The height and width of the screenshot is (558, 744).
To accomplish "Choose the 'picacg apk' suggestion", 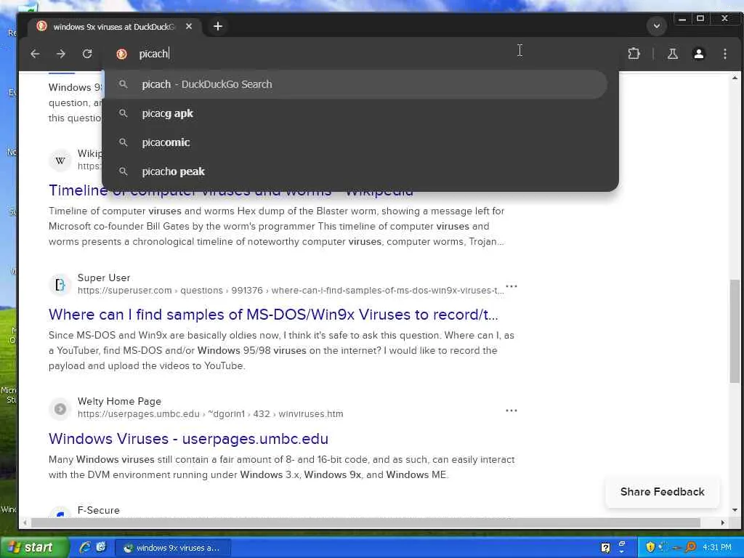I will point(355,113).
